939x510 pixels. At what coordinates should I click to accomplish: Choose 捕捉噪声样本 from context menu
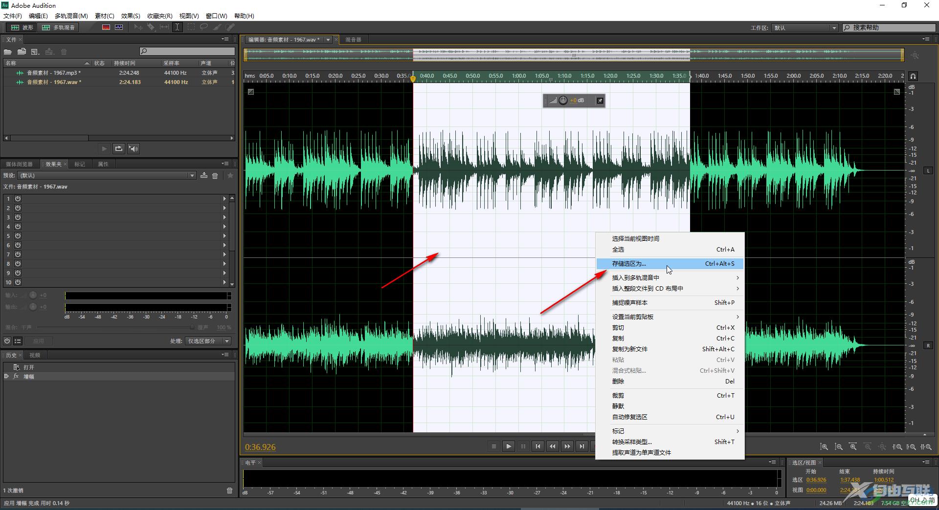coord(670,303)
